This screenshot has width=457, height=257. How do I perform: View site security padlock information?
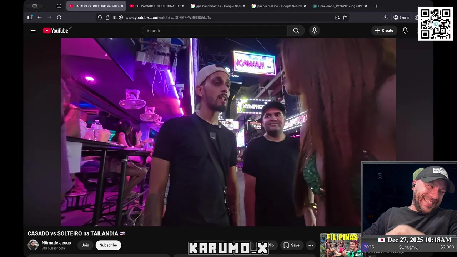tap(107, 17)
